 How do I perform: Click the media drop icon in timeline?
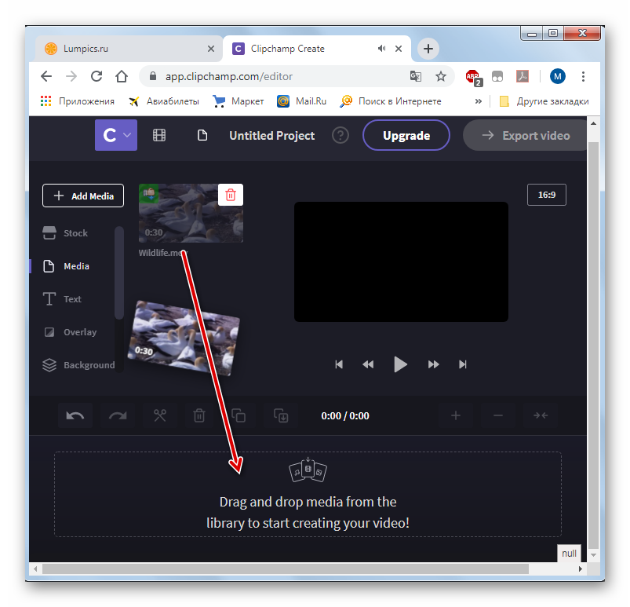click(x=308, y=470)
